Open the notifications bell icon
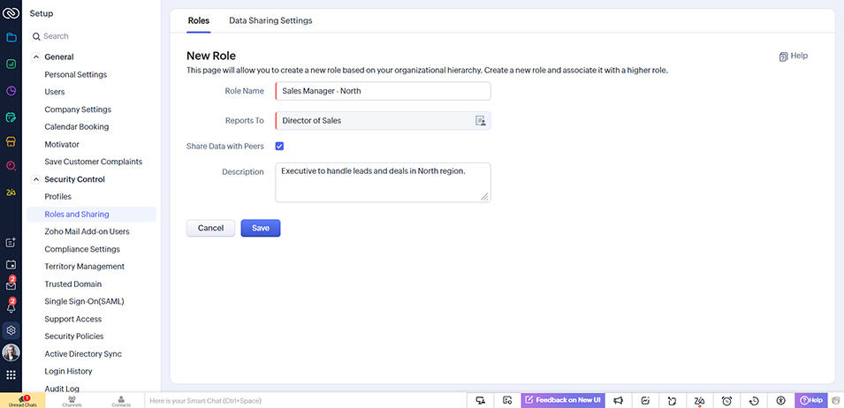Viewport: 844px width, 408px height. [11, 307]
